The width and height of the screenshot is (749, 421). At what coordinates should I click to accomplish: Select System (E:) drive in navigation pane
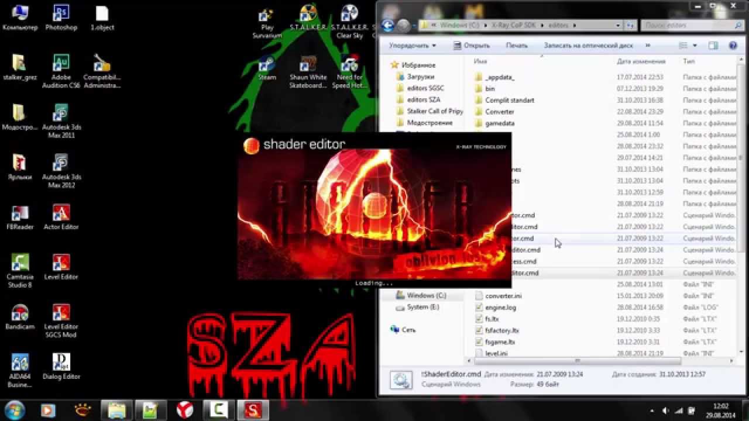[x=417, y=307]
